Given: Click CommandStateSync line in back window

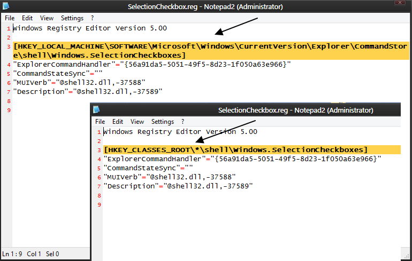Looking at the screenshot, I should (58, 74).
